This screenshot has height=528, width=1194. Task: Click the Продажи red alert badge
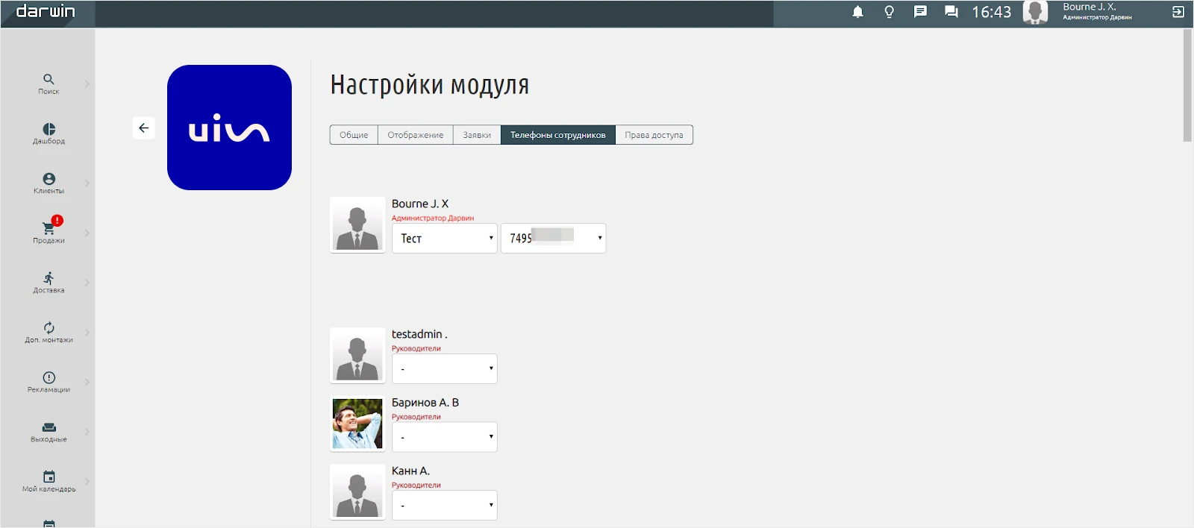[x=57, y=221]
